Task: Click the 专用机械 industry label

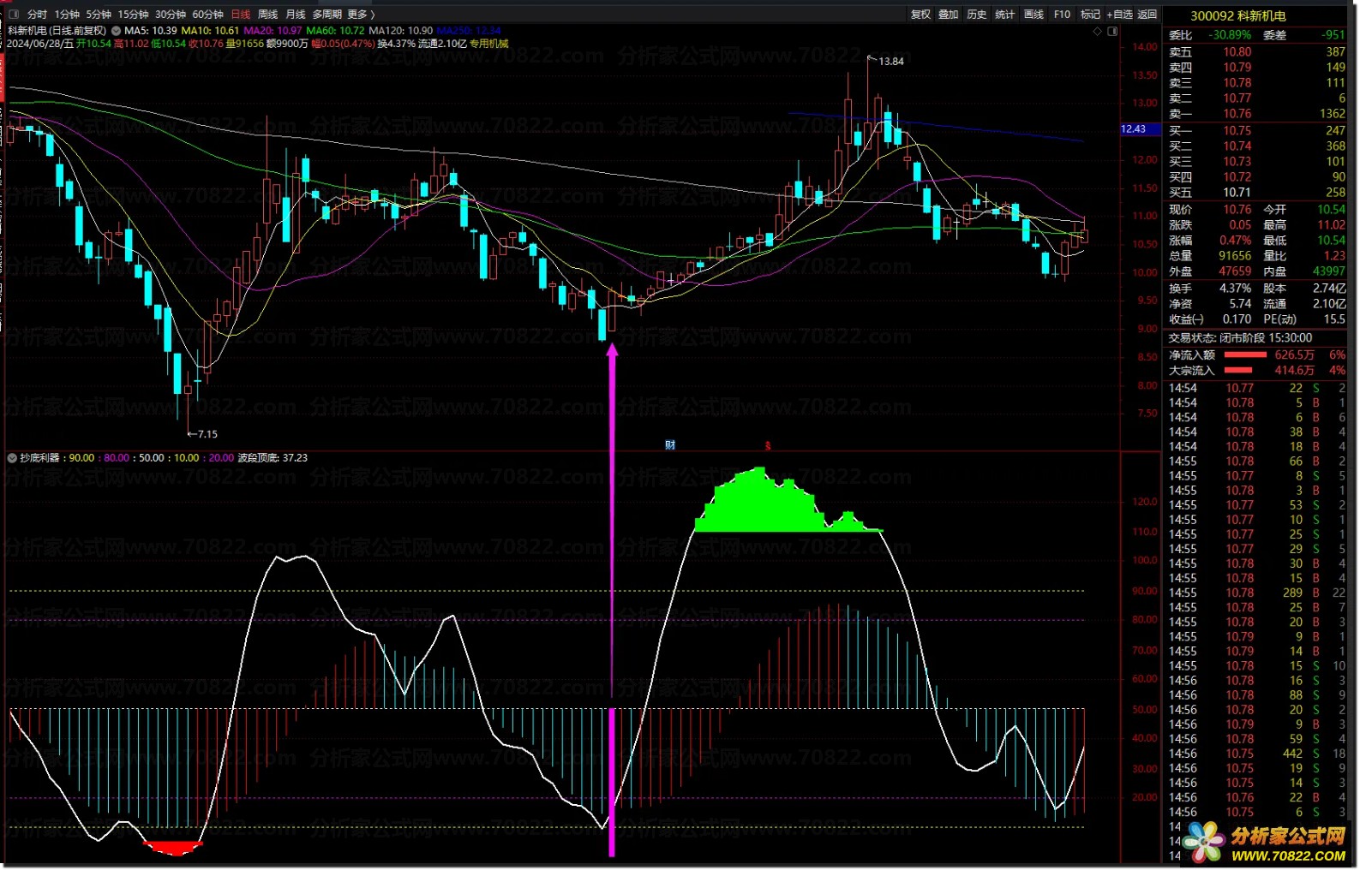Action: [488, 44]
